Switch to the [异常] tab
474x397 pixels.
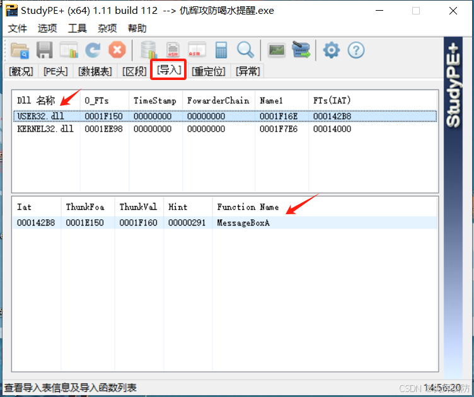pyautogui.click(x=248, y=72)
